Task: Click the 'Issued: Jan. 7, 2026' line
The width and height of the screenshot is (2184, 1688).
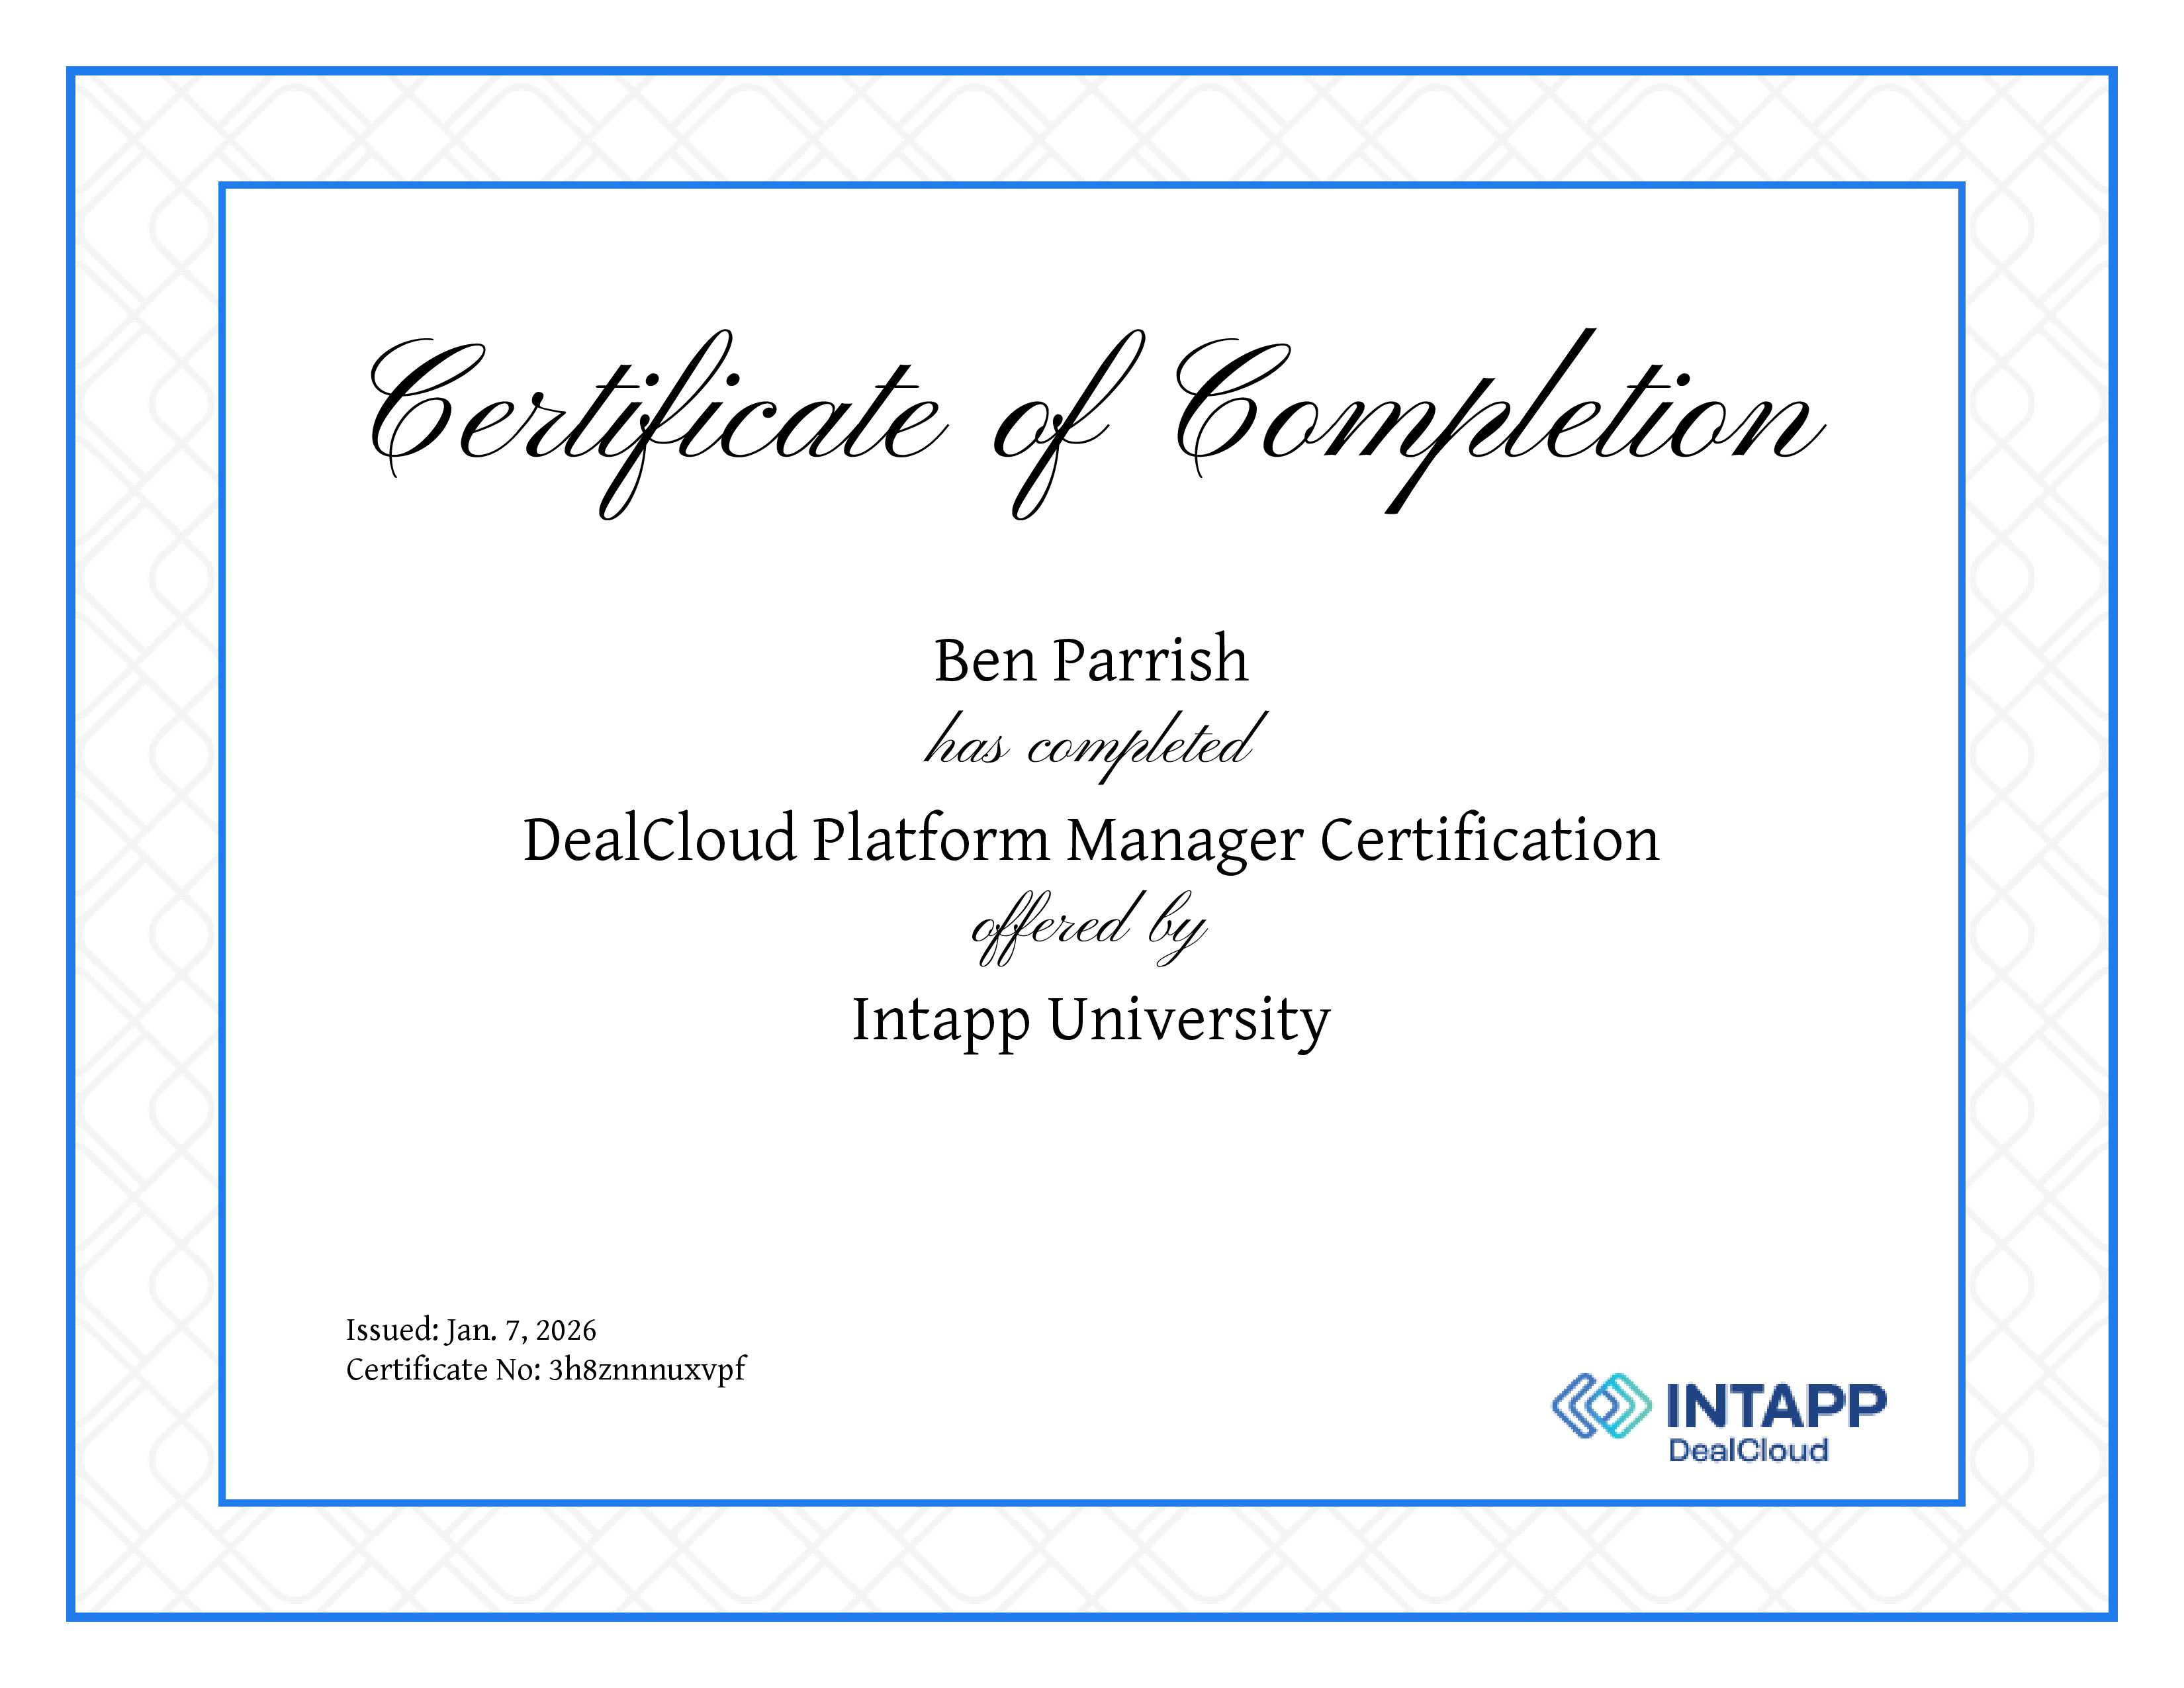Action: (x=471, y=1330)
